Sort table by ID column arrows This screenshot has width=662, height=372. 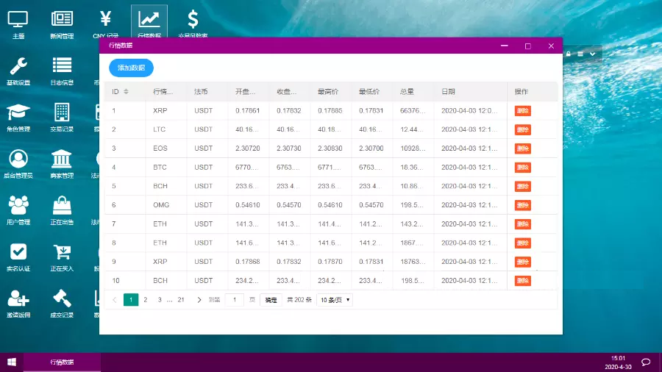tap(126, 92)
